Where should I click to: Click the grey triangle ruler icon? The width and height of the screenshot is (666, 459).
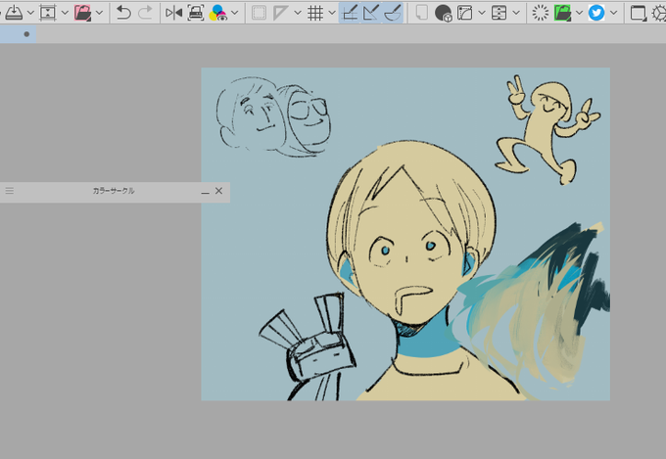coord(280,13)
